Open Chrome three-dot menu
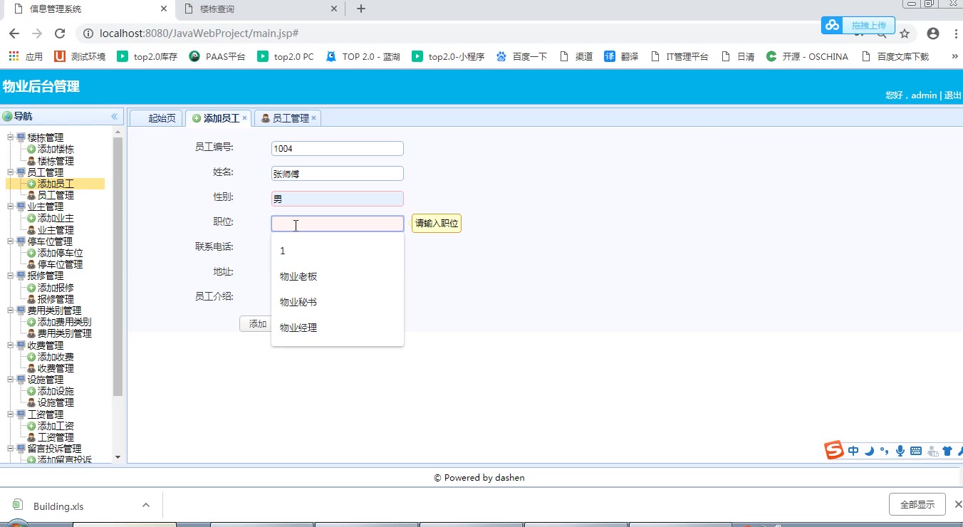The width and height of the screenshot is (963, 527). pyautogui.click(x=954, y=33)
